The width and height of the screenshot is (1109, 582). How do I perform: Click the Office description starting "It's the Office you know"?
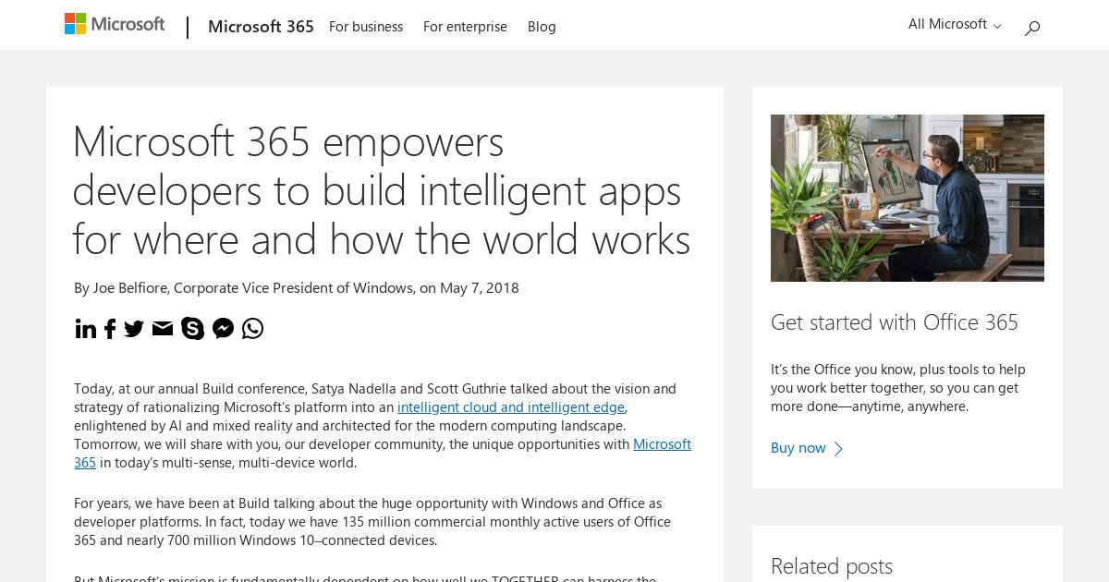point(898,388)
